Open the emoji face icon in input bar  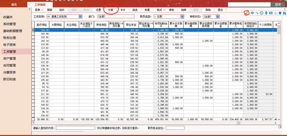click(262, 13)
